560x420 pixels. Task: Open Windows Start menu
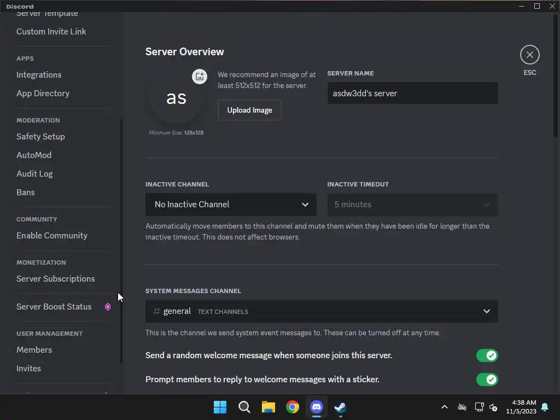pyautogui.click(x=220, y=407)
